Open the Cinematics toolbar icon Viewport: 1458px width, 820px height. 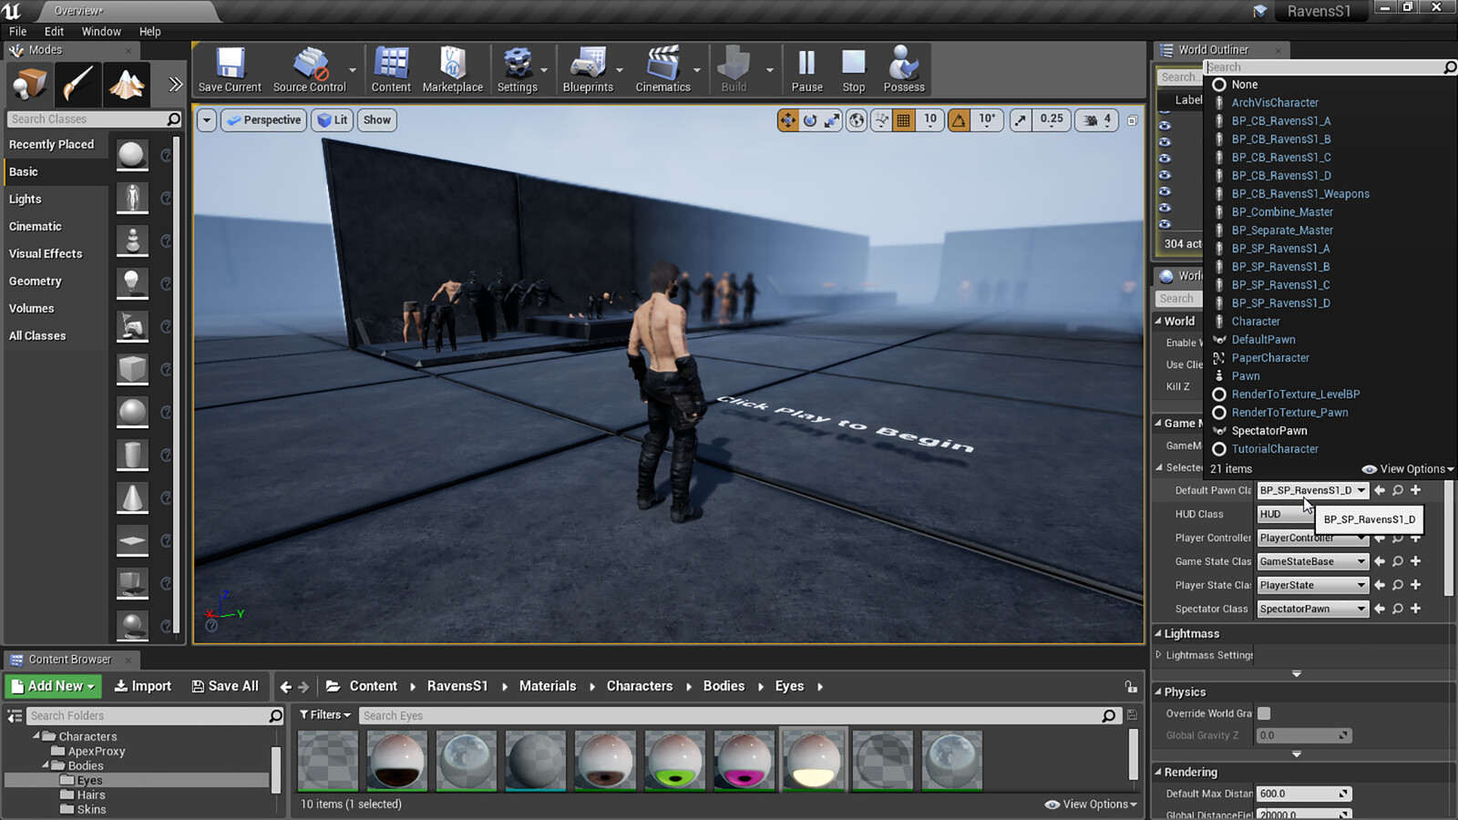663,70
